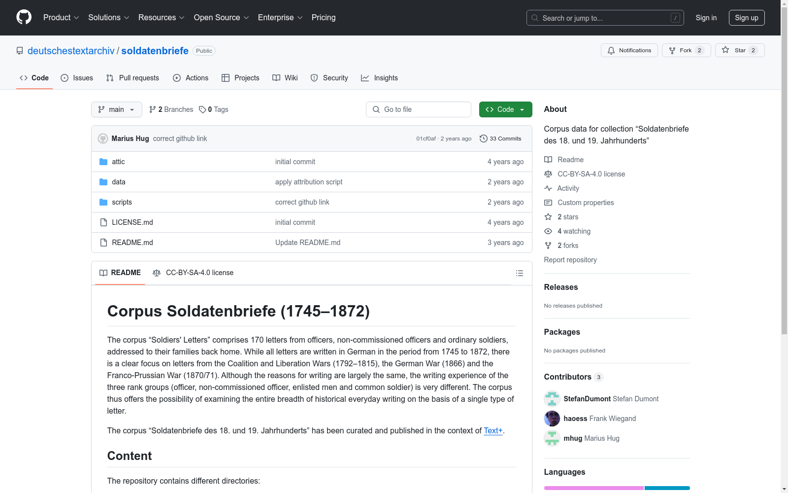Switch to the Issues tab
Image resolution: width=788 pixels, height=493 pixels.
[x=77, y=78]
